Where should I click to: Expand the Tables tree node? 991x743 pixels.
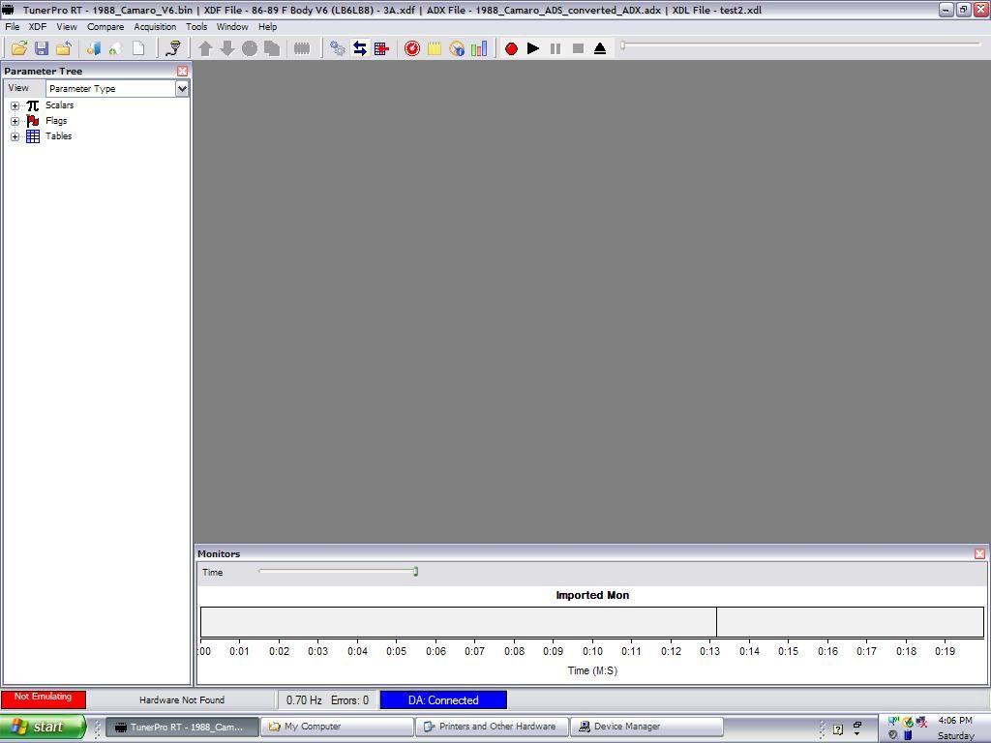(15, 136)
